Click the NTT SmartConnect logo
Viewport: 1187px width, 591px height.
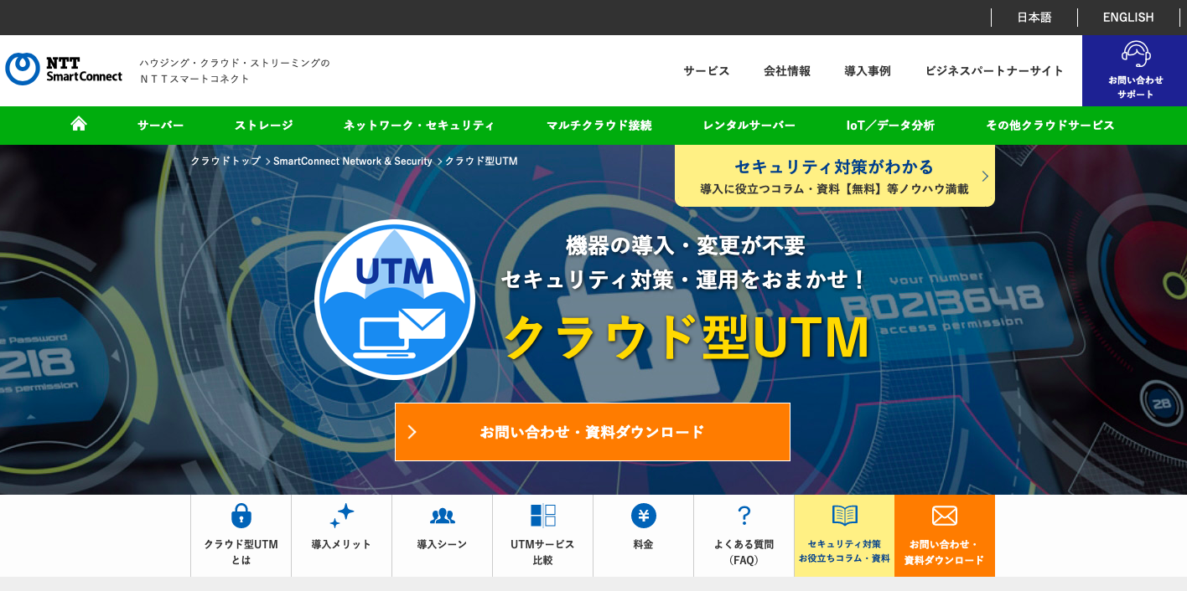[x=63, y=69]
